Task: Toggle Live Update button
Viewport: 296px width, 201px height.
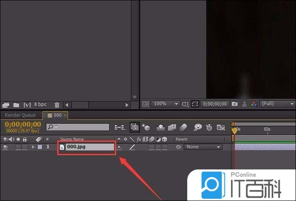Action: tap(134, 127)
